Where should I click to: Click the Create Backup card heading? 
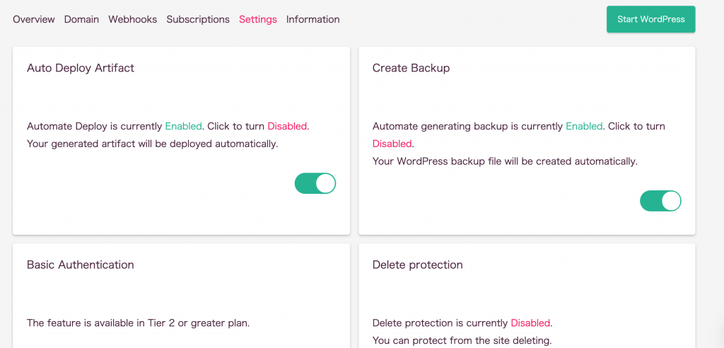pyautogui.click(x=411, y=68)
